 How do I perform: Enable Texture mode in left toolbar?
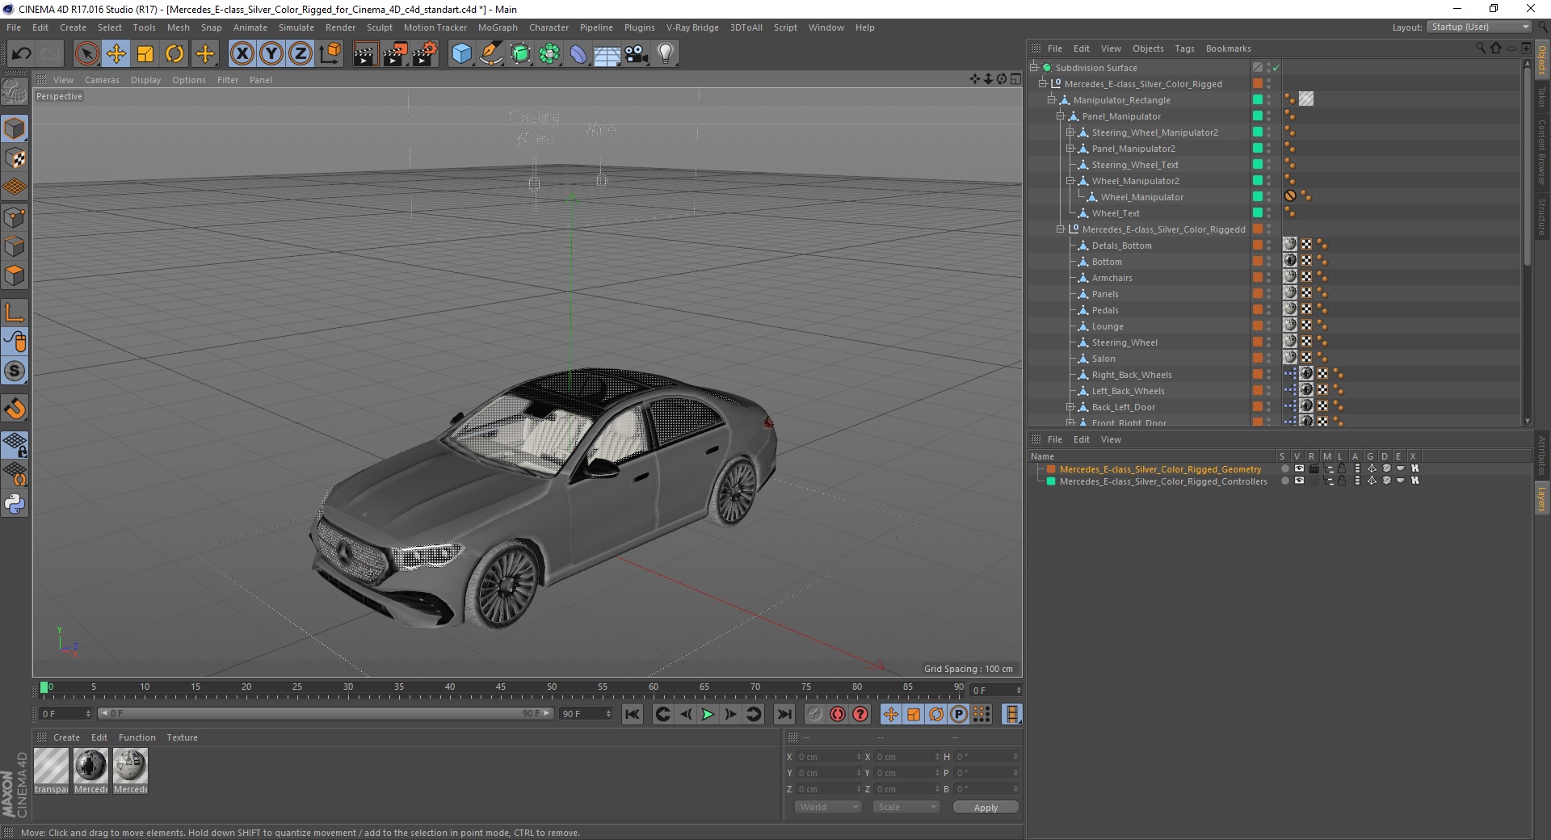point(15,158)
